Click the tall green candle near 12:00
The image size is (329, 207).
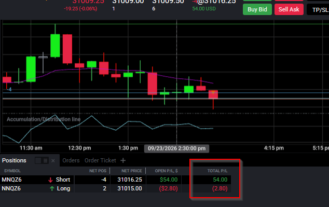click(55, 46)
